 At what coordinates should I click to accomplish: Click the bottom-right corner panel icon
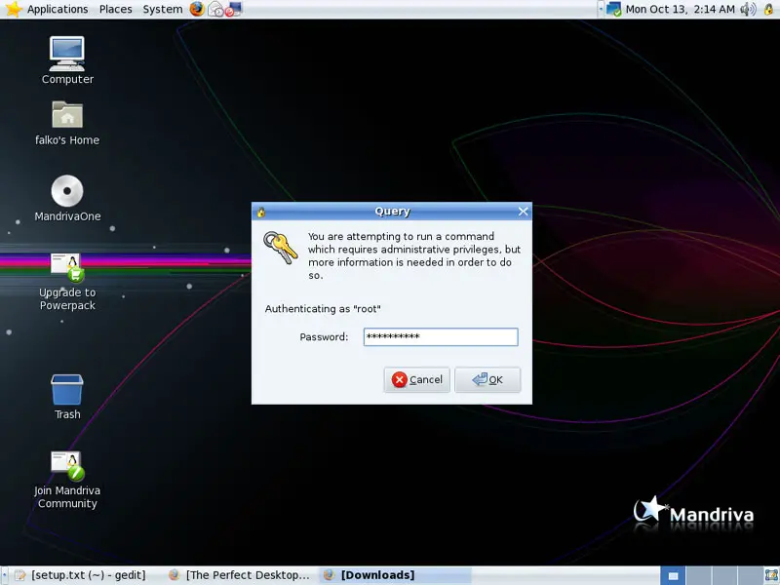pyautogui.click(x=771, y=575)
